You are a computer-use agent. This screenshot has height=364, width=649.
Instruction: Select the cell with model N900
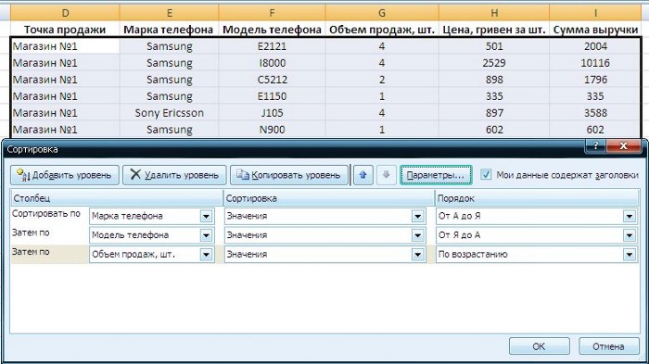[272, 129]
